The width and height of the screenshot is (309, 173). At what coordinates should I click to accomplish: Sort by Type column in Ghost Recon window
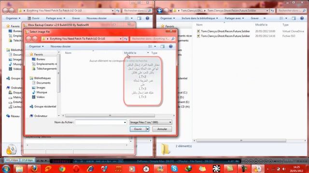coord(285,25)
